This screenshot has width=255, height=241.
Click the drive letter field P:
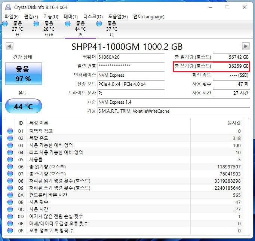click(131, 93)
